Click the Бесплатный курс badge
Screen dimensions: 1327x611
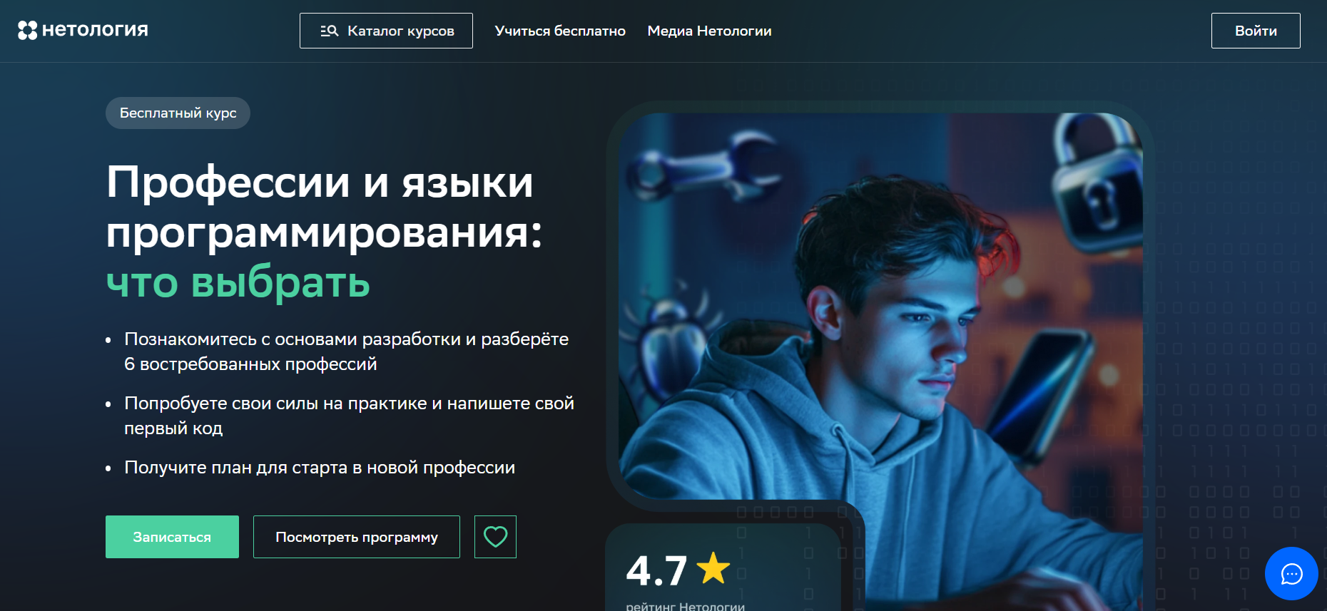click(x=178, y=113)
